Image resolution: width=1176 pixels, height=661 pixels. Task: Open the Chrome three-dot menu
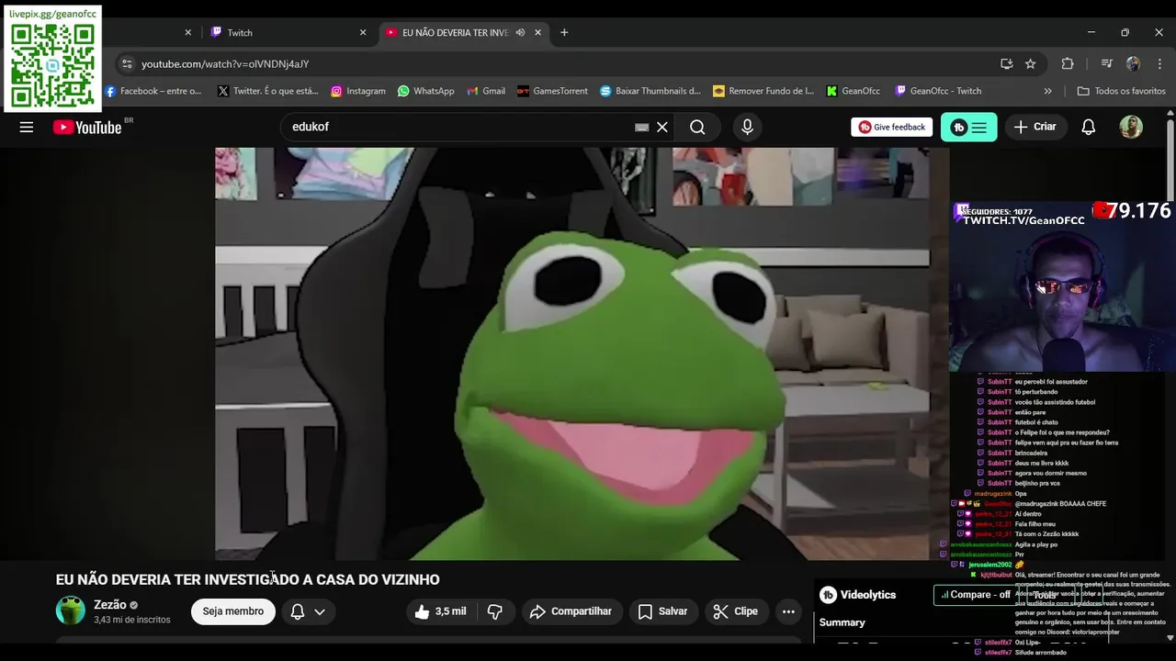[x=1159, y=63]
